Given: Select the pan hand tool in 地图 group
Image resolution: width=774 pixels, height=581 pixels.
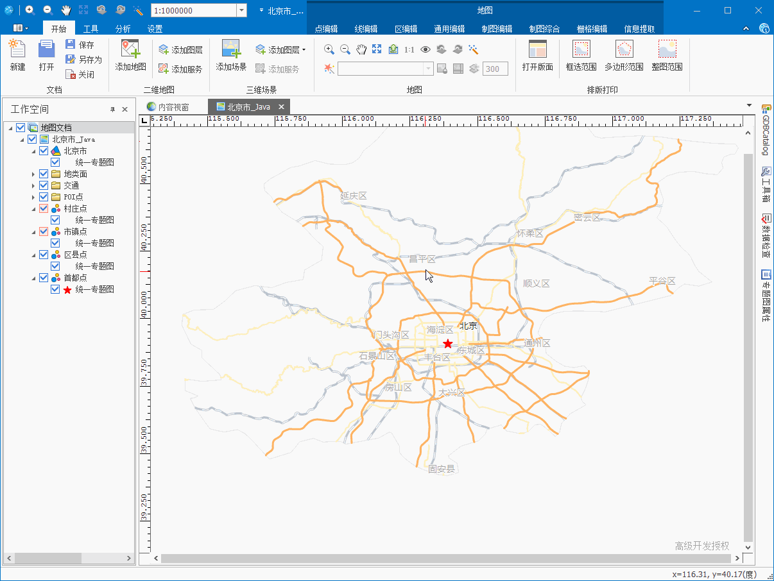Looking at the screenshot, I should coord(361,49).
